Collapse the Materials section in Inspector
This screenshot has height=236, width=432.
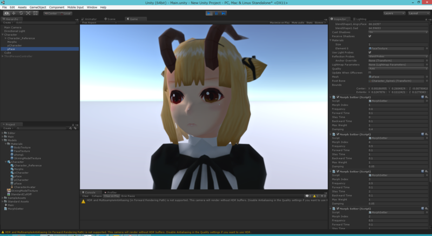pos(330,41)
